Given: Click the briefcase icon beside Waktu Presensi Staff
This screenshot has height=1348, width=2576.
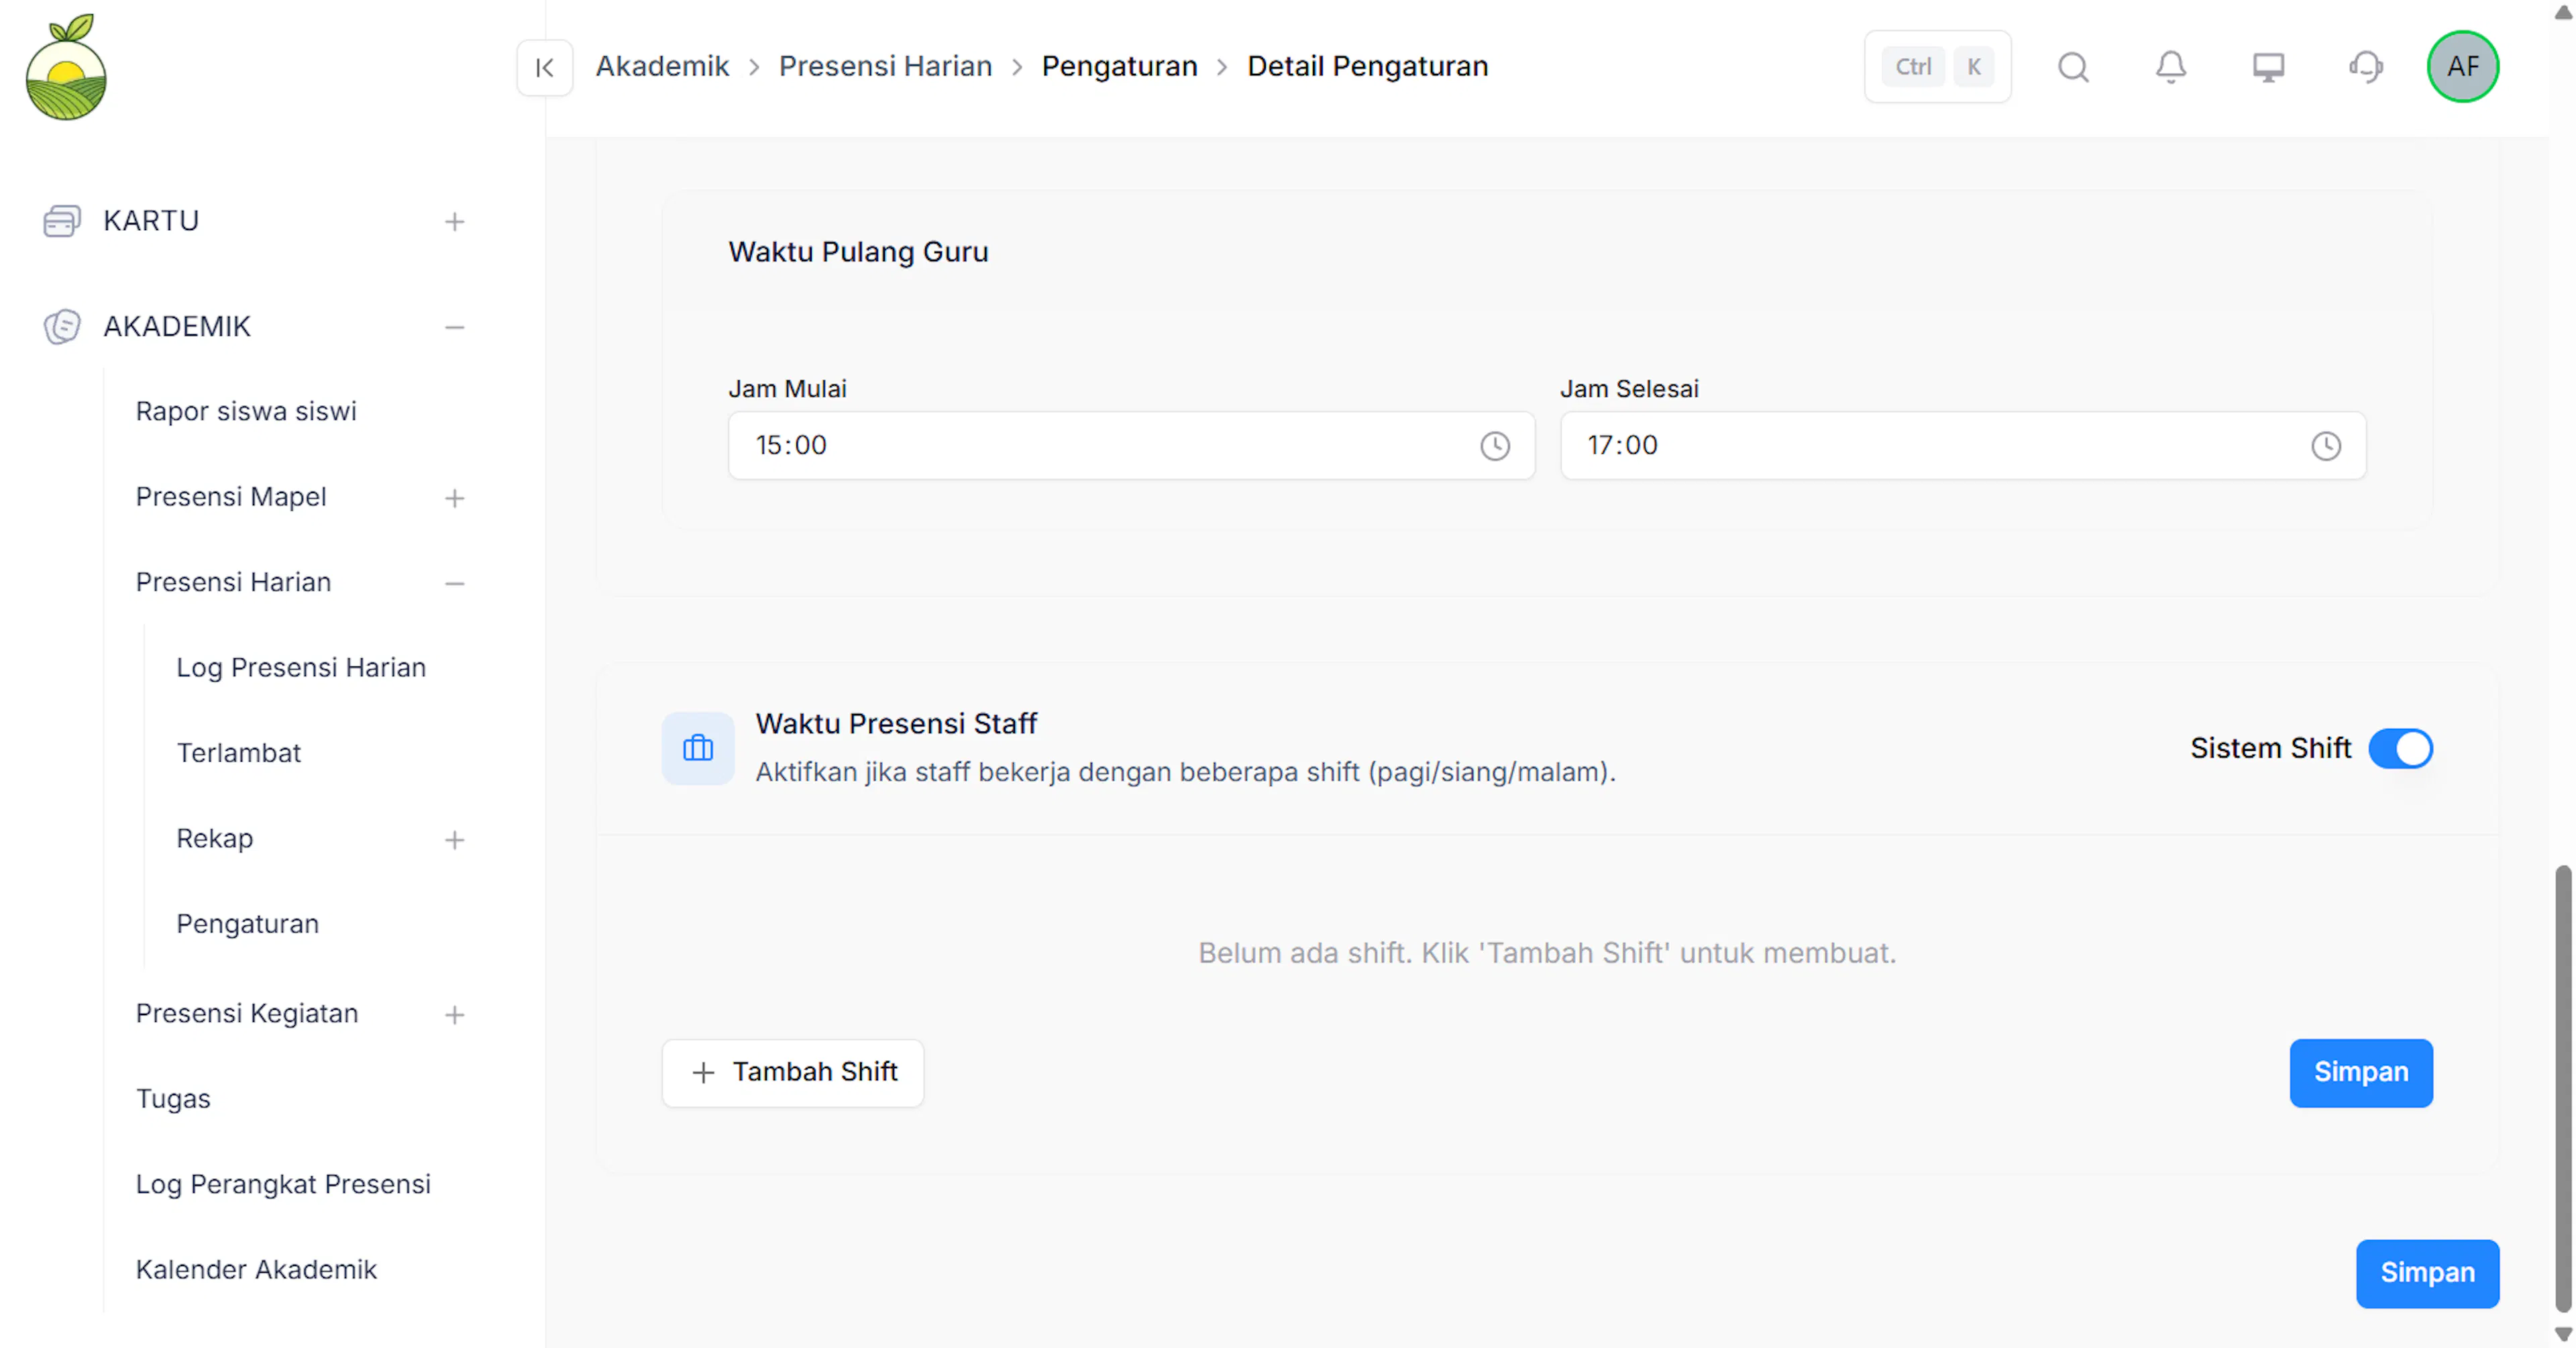Looking at the screenshot, I should coord(697,748).
